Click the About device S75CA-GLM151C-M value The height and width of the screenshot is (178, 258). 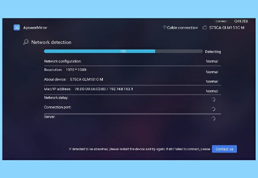coord(87,80)
